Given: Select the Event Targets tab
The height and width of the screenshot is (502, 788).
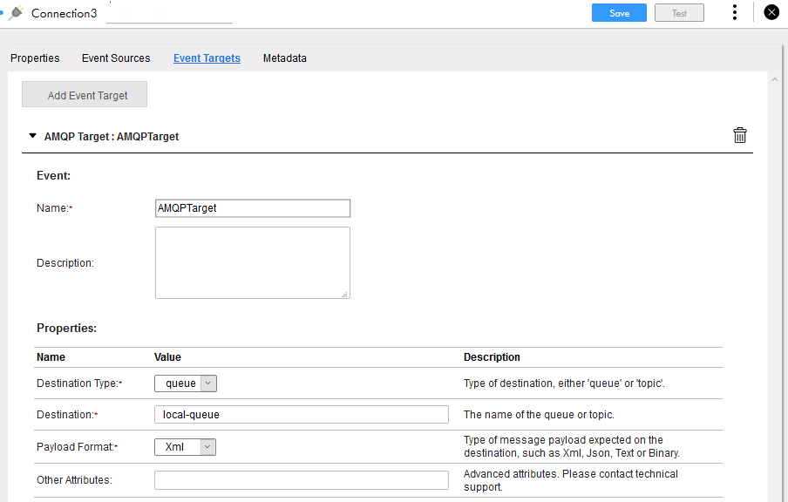Looking at the screenshot, I should click(x=207, y=58).
